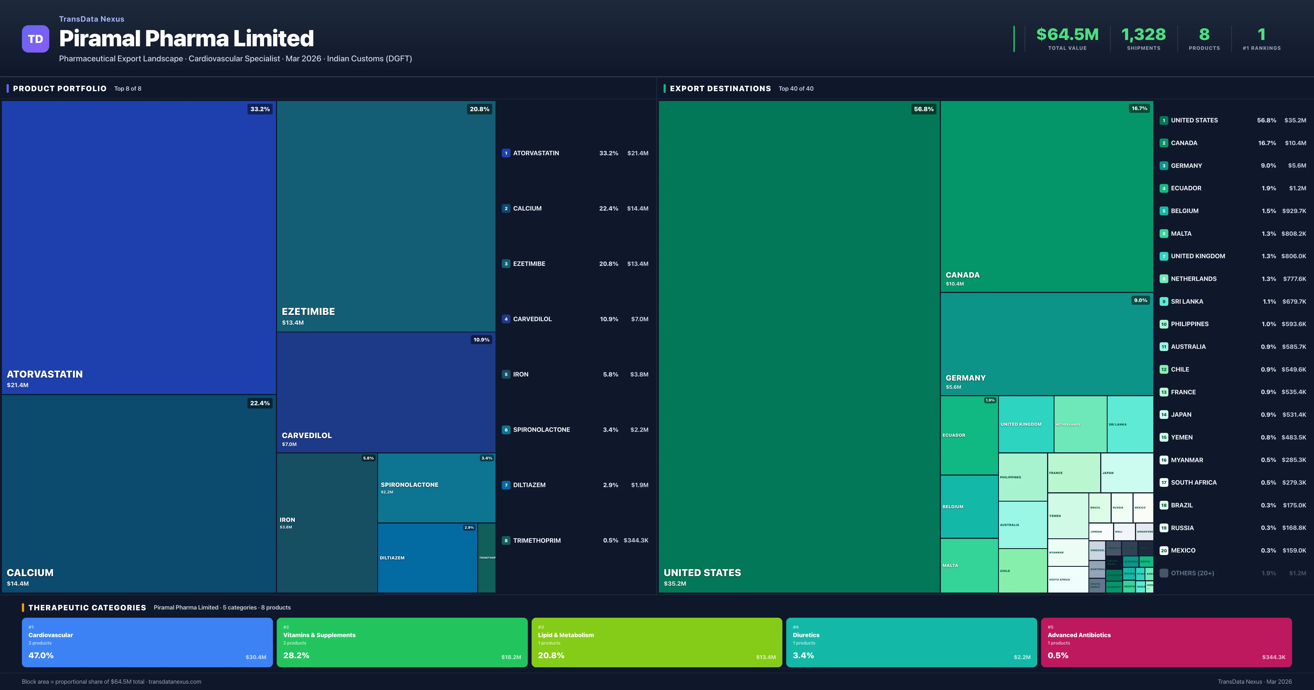
Task: Click gray Others (20+) legend swatch
Action: click(x=1163, y=573)
